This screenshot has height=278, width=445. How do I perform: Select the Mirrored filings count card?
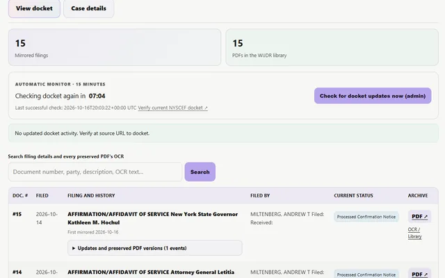click(x=115, y=47)
